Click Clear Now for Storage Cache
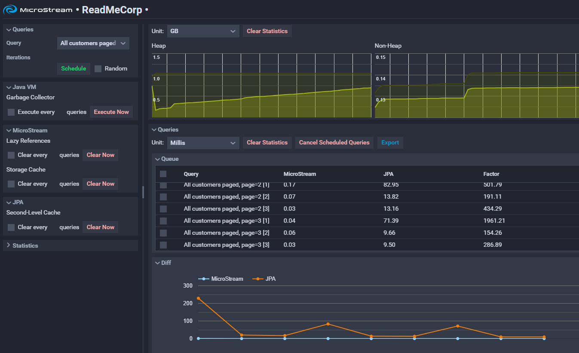 101,184
